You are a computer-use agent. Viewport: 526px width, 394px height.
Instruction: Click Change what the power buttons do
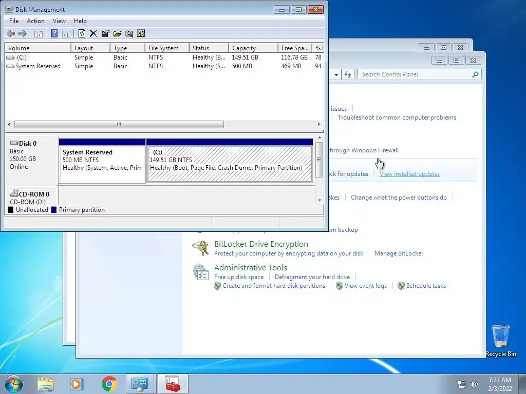coord(399,198)
